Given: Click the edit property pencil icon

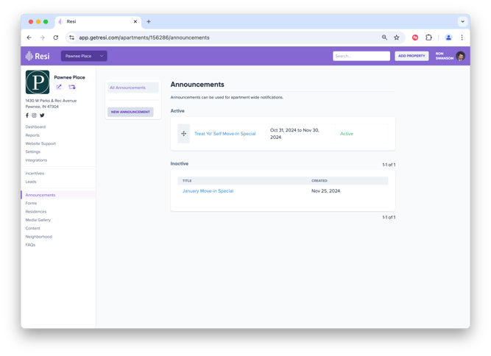Looking at the screenshot, I should pos(59,87).
